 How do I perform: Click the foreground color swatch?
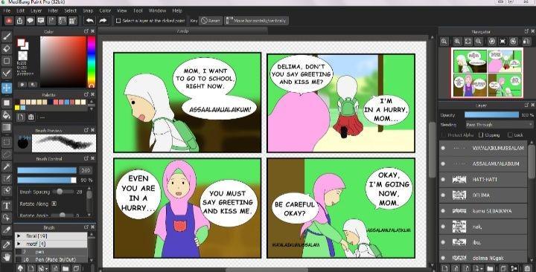(x=21, y=42)
